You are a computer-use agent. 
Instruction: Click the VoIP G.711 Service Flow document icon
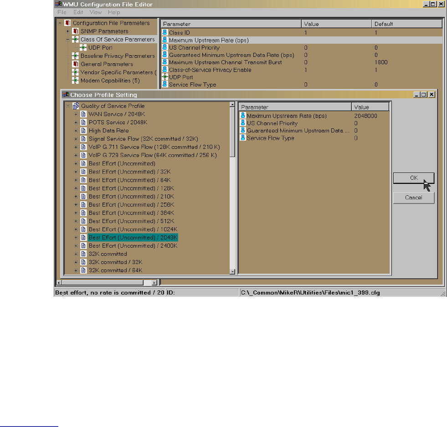point(83,147)
